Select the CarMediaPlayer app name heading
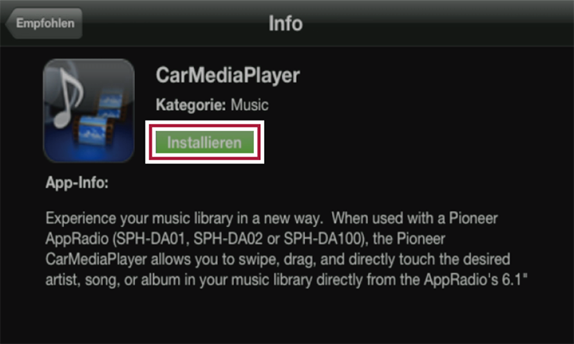The width and height of the screenshot is (574, 344). 228,75
